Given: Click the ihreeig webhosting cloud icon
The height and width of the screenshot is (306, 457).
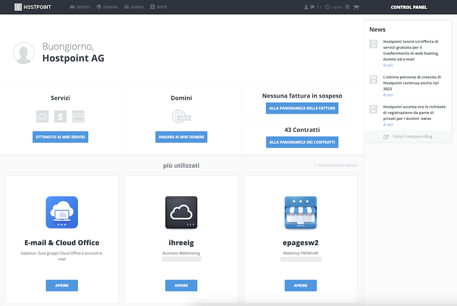Looking at the screenshot, I should point(181,212).
